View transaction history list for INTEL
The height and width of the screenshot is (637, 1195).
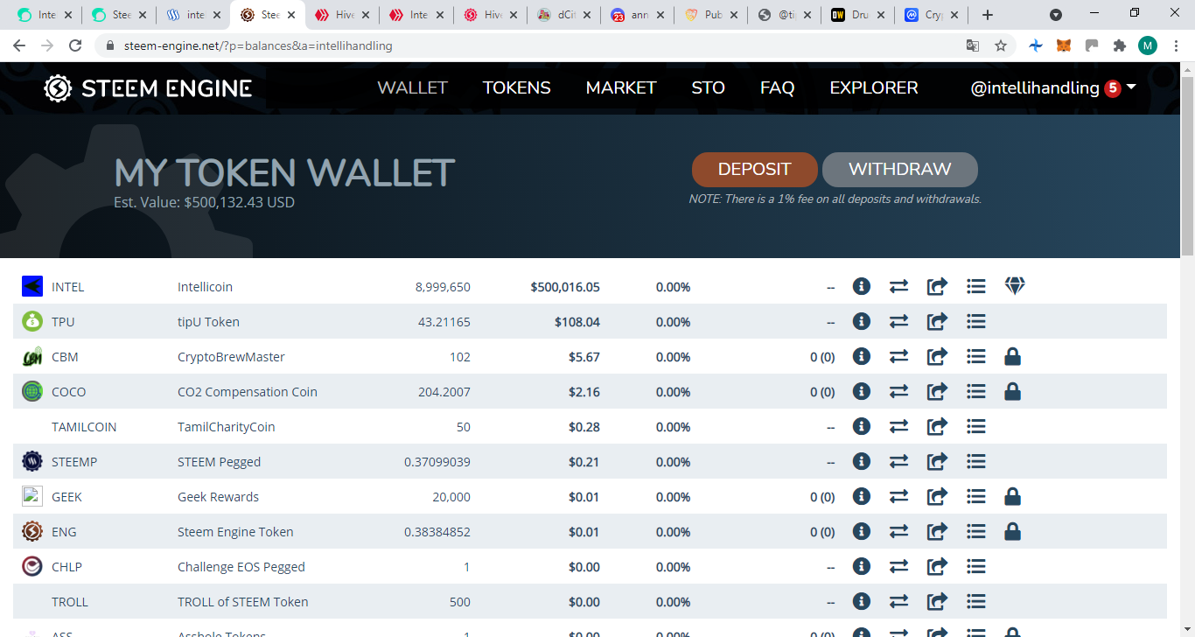[976, 286]
